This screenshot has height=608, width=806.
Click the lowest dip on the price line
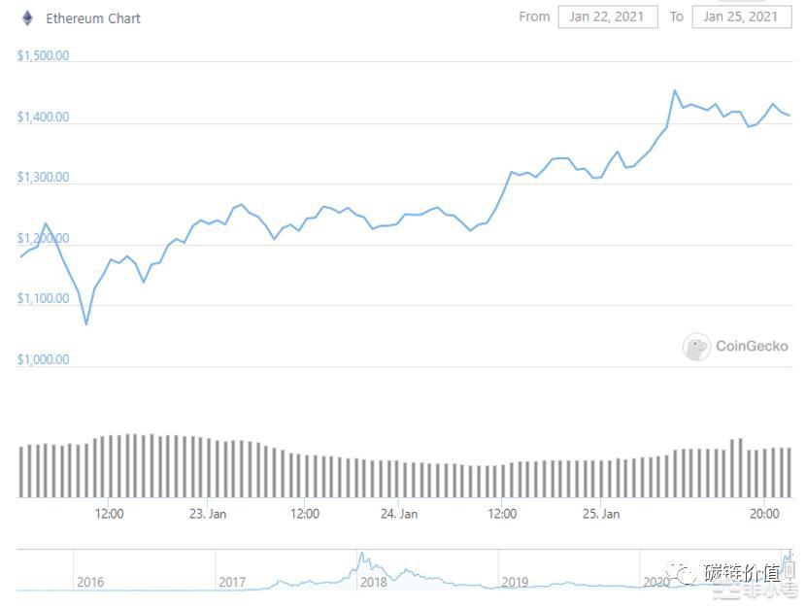point(85,323)
